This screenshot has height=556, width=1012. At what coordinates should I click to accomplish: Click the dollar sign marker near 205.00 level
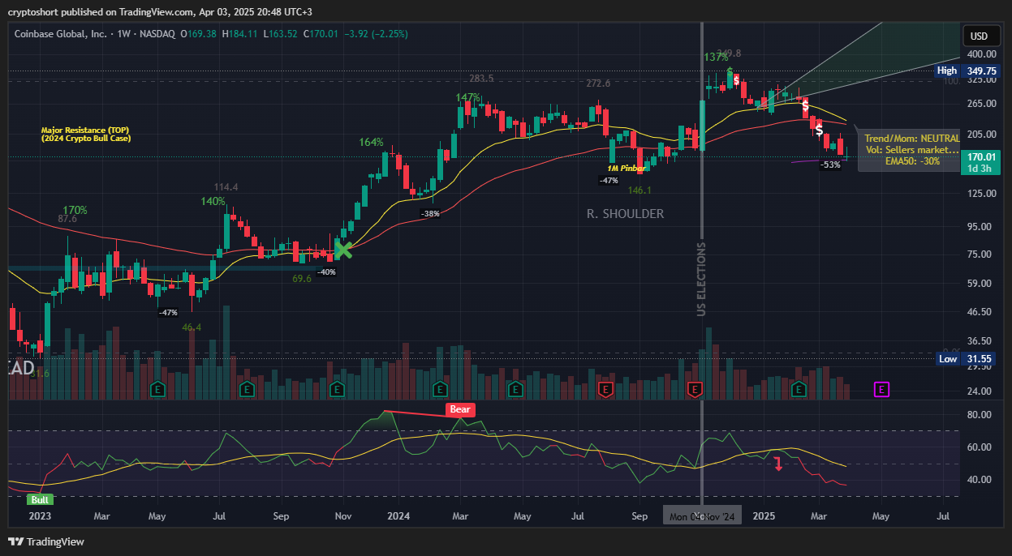tap(820, 130)
